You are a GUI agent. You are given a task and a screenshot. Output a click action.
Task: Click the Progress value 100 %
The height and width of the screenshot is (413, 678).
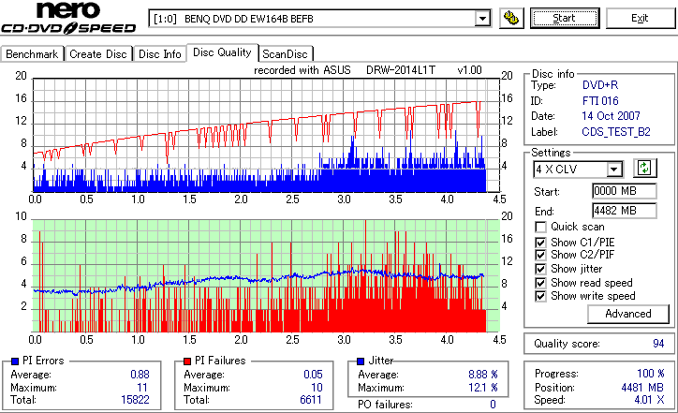pos(651,374)
